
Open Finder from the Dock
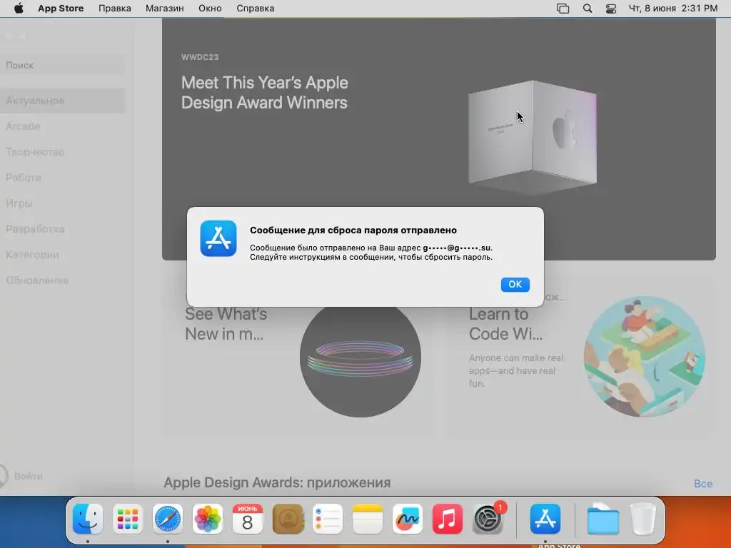pyautogui.click(x=88, y=519)
